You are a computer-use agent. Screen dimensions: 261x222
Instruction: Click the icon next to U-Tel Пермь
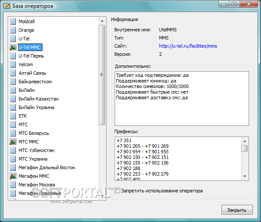pyautogui.click(x=13, y=56)
